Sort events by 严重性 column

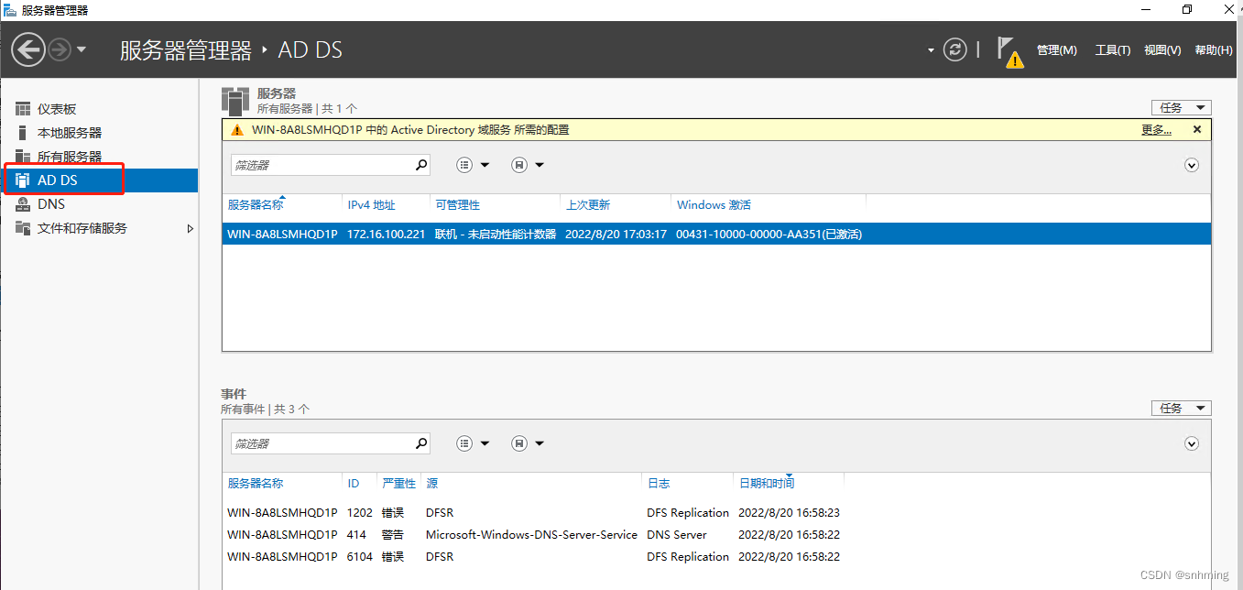pyautogui.click(x=398, y=483)
